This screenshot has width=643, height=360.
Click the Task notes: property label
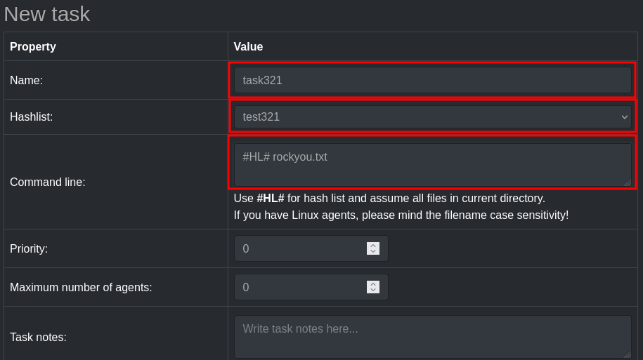coord(38,337)
